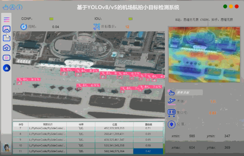Click the airport detection result image
The width and height of the screenshot is (244, 156).
click(89, 75)
